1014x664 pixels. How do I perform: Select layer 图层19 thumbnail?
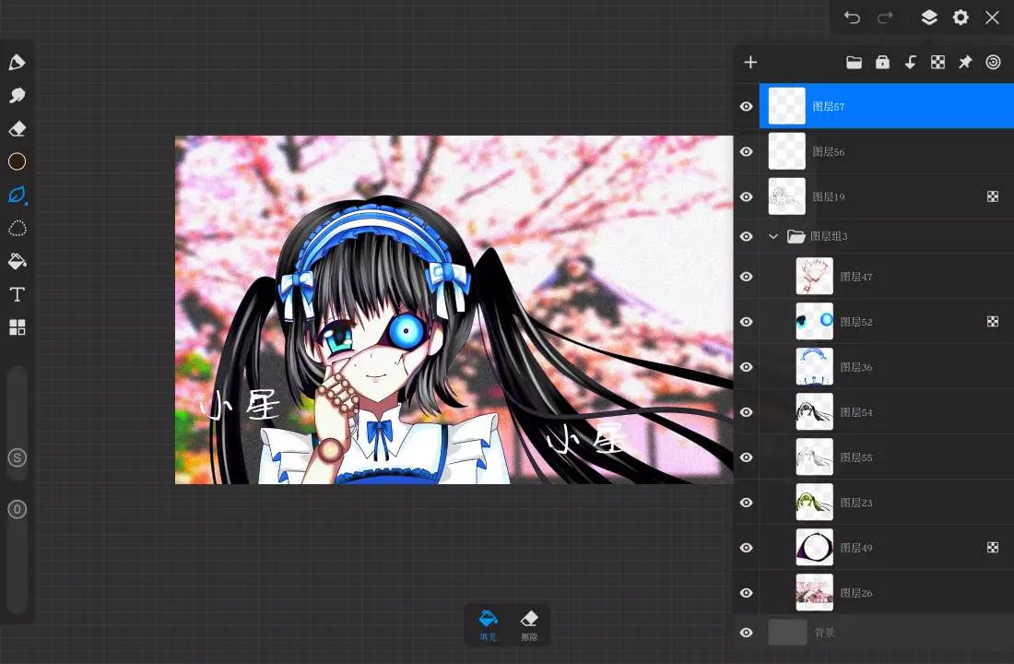tap(787, 196)
